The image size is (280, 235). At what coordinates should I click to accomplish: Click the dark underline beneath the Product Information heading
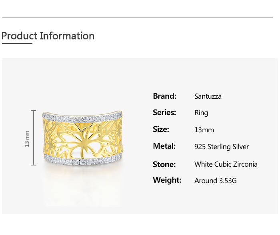coord(17,43)
